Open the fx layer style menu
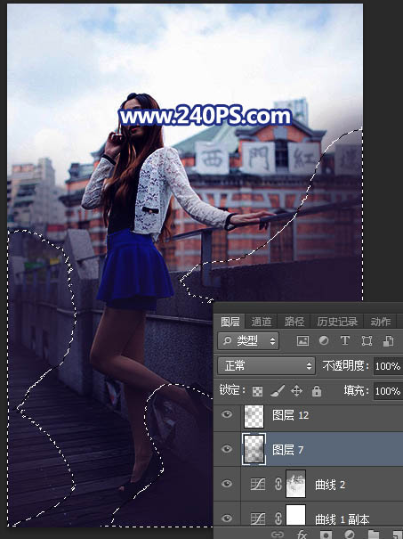 coord(302,535)
